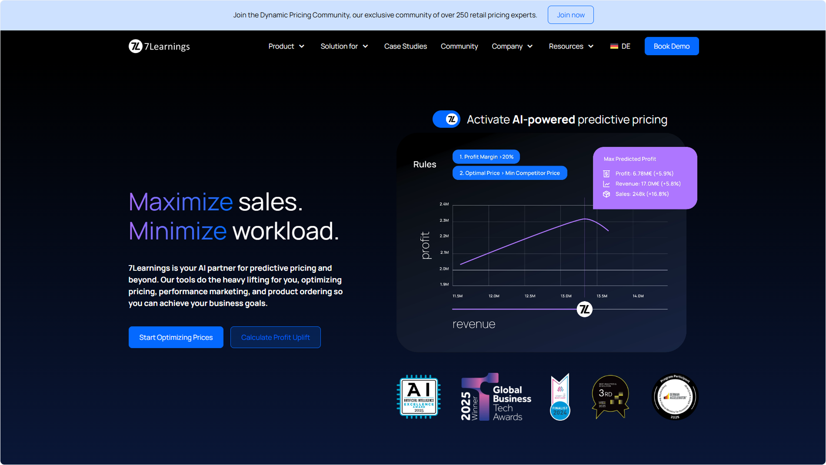
Task: Click the Finalist 2024 ribbon badge
Action: pyautogui.click(x=560, y=397)
